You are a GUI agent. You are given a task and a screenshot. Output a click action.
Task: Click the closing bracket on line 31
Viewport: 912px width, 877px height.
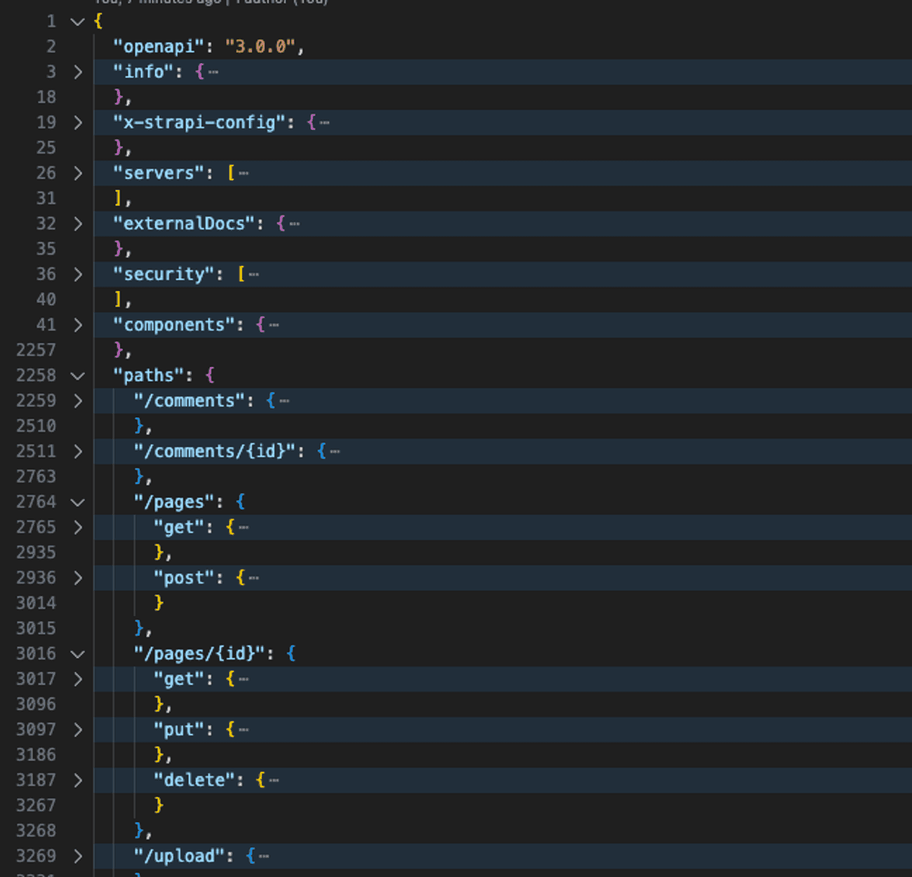[x=118, y=199]
